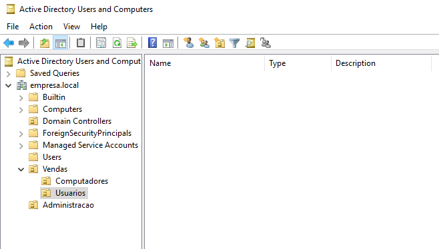This screenshot has height=249, width=439.
Task: Expand Managed Service Accounts container
Action: [x=21, y=146]
